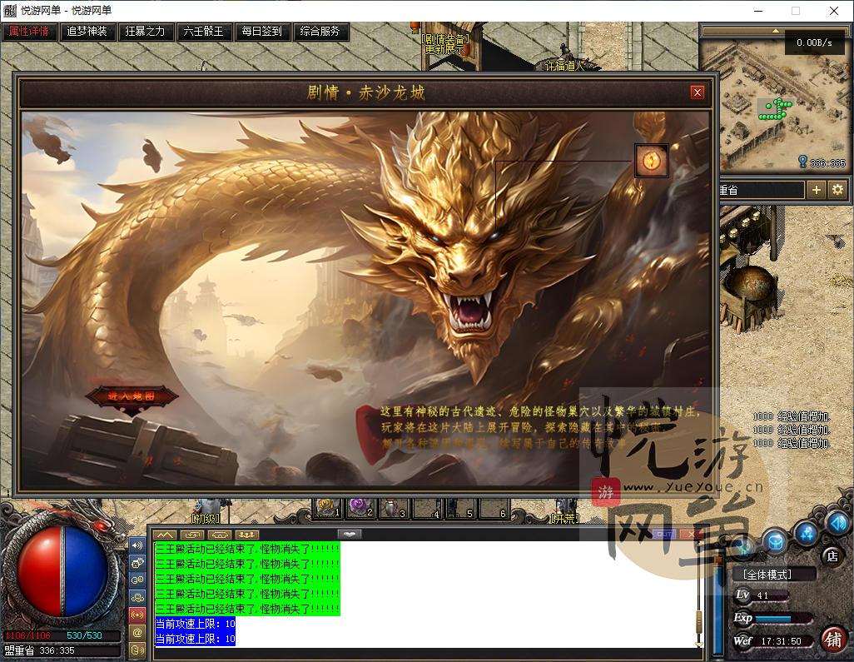Open the blue bag inventory orb icon
This screenshot has height=662, width=854.
coord(776,542)
